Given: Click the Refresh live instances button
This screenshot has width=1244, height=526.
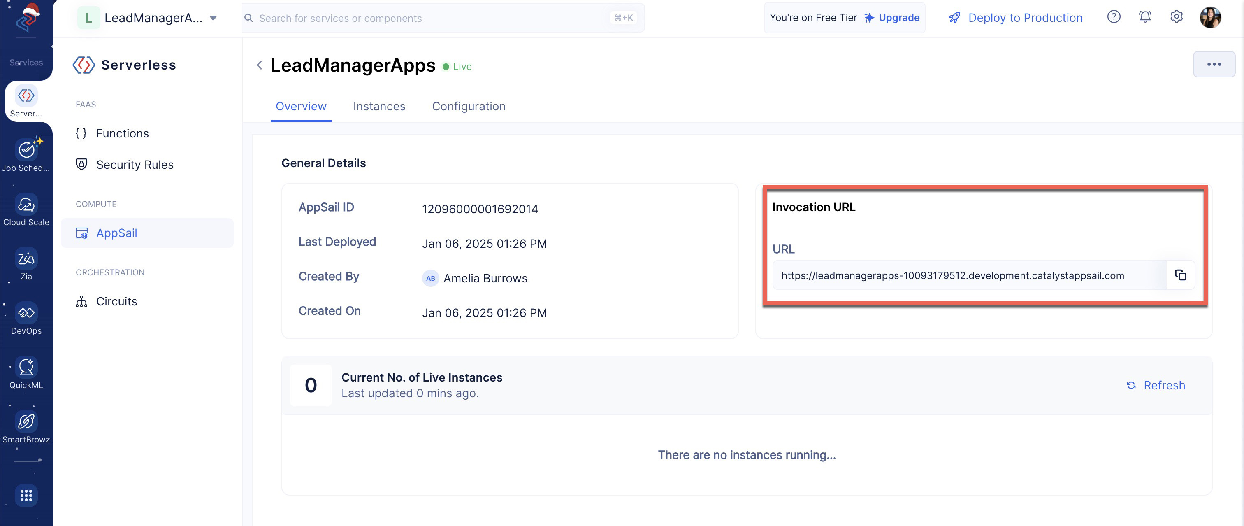Looking at the screenshot, I should (1155, 385).
